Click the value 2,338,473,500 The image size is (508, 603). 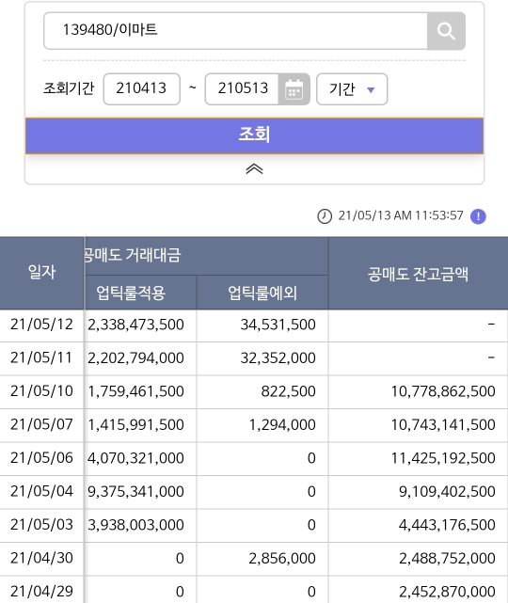(135, 325)
